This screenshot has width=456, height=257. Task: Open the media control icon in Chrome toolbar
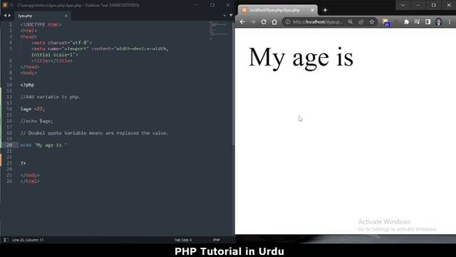pyautogui.click(x=417, y=22)
